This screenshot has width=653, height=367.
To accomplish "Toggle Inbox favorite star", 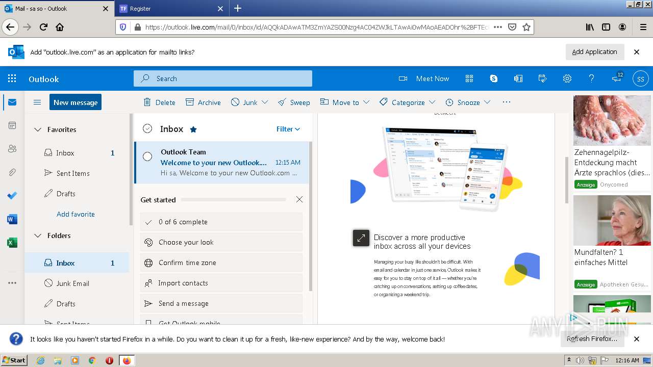I will tap(193, 129).
